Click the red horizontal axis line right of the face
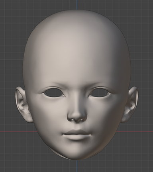Viewport: 153px width, 172px height. pyautogui.click(x=134, y=132)
